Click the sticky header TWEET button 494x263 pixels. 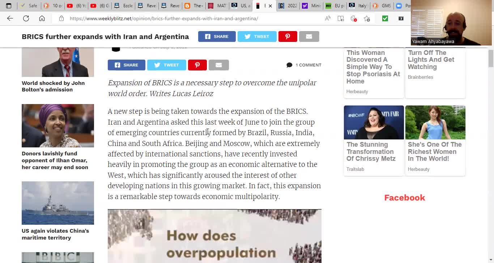click(257, 36)
